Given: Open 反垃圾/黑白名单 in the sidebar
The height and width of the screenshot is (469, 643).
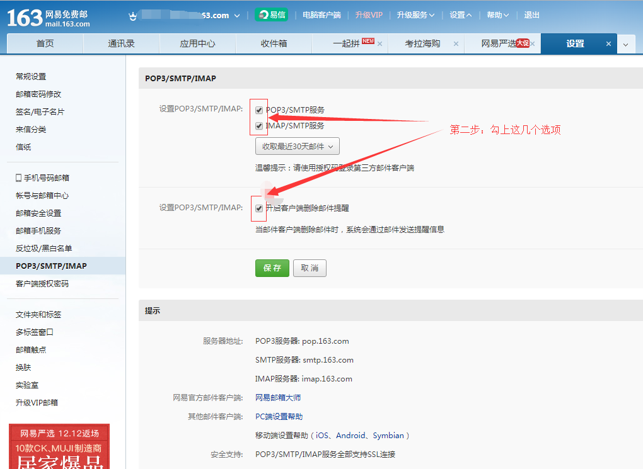Looking at the screenshot, I should click(x=44, y=248).
